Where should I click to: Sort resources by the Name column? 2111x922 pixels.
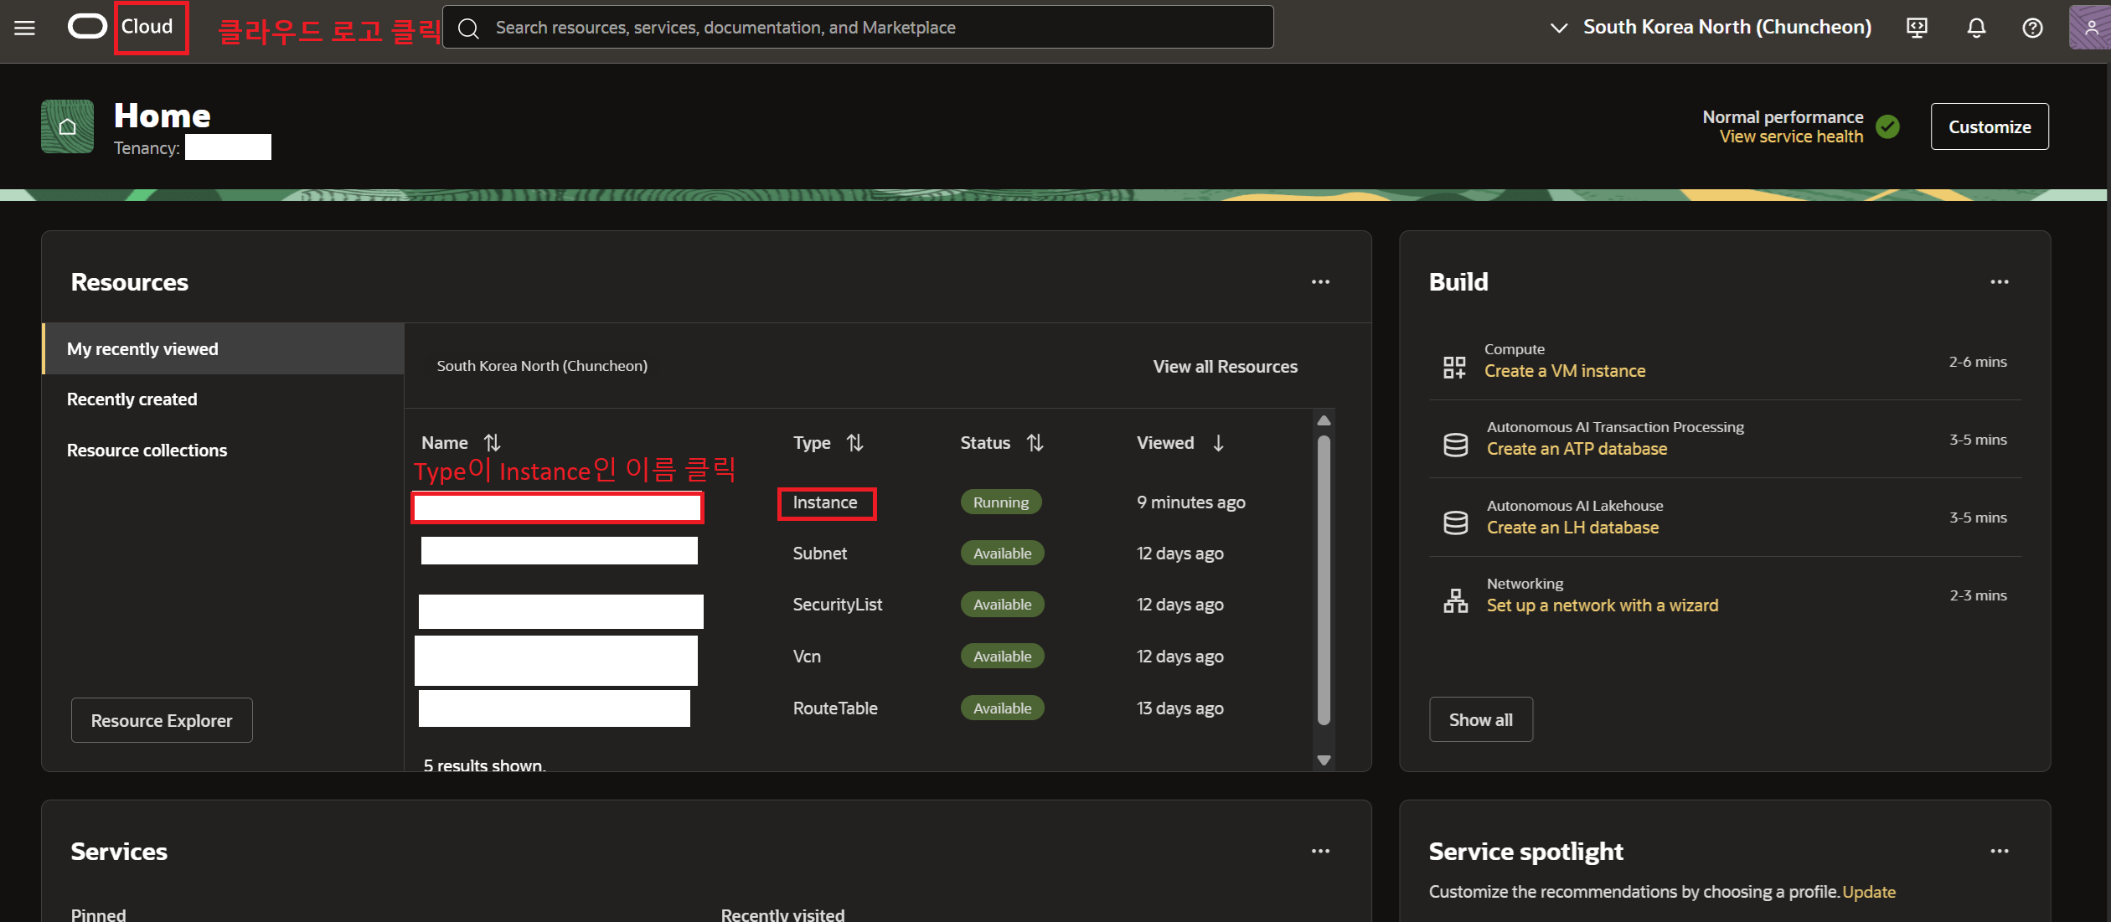[492, 443]
